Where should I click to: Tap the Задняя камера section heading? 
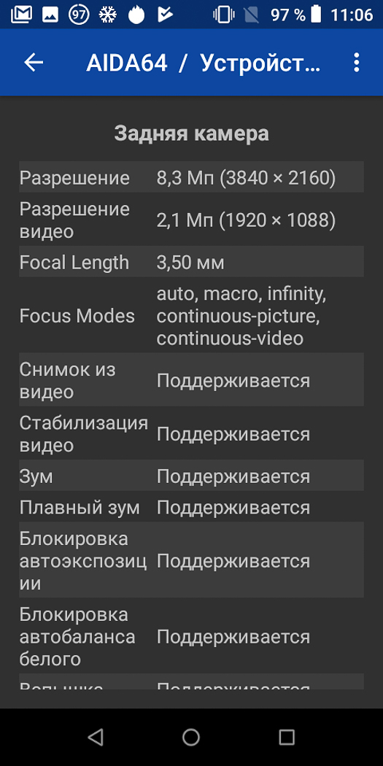(191, 133)
